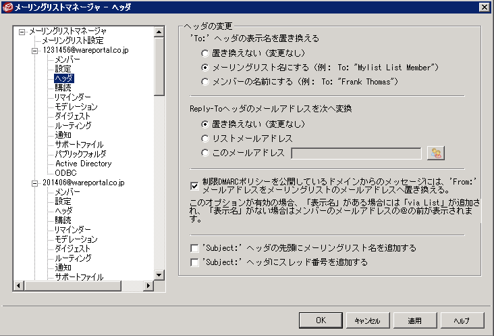Select Active Directory in the tree
The height and width of the screenshot is (336, 494).
pos(83,164)
